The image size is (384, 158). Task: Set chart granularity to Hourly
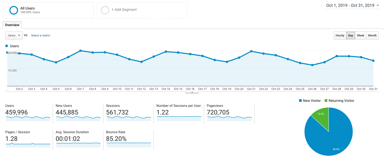pos(340,35)
